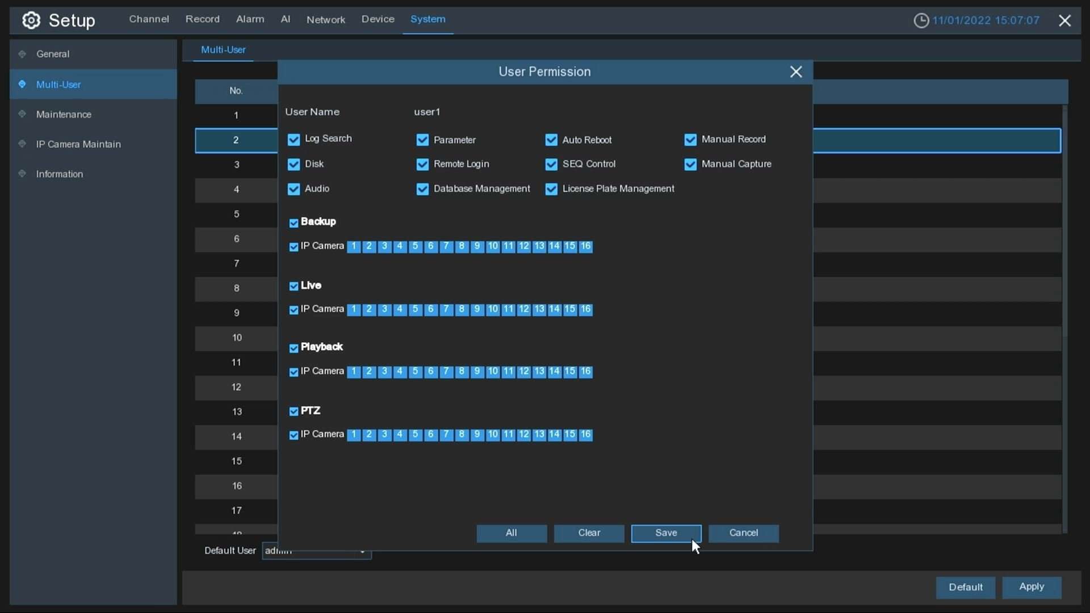Click the General sidebar bullet icon
Image resolution: width=1090 pixels, height=613 pixels.
click(x=22, y=54)
